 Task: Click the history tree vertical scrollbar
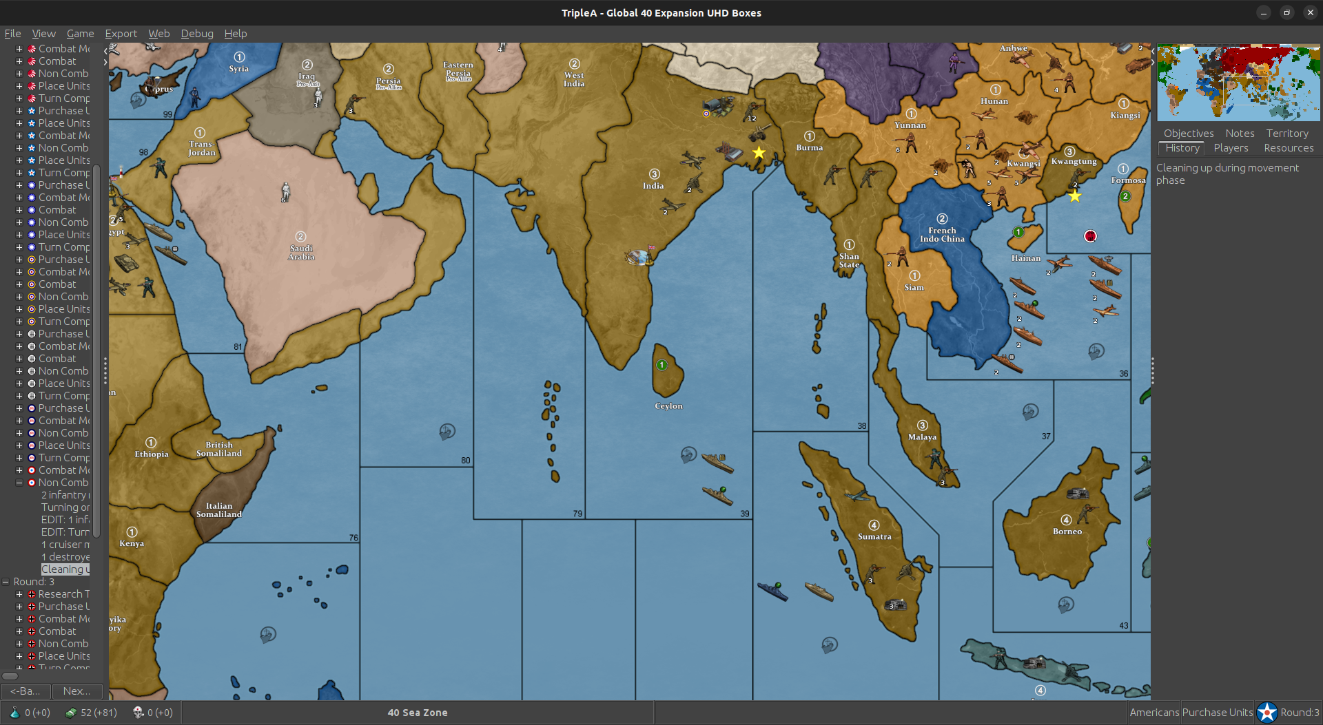[96, 351]
